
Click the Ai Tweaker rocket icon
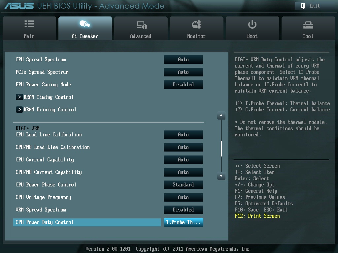85,24
